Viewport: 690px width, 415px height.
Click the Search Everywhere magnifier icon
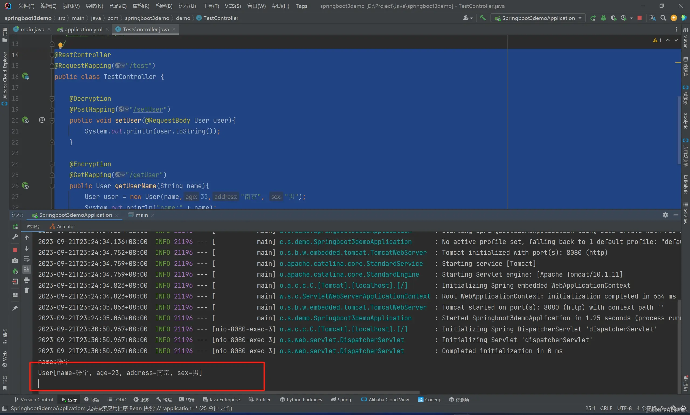click(x=663, y=18)
